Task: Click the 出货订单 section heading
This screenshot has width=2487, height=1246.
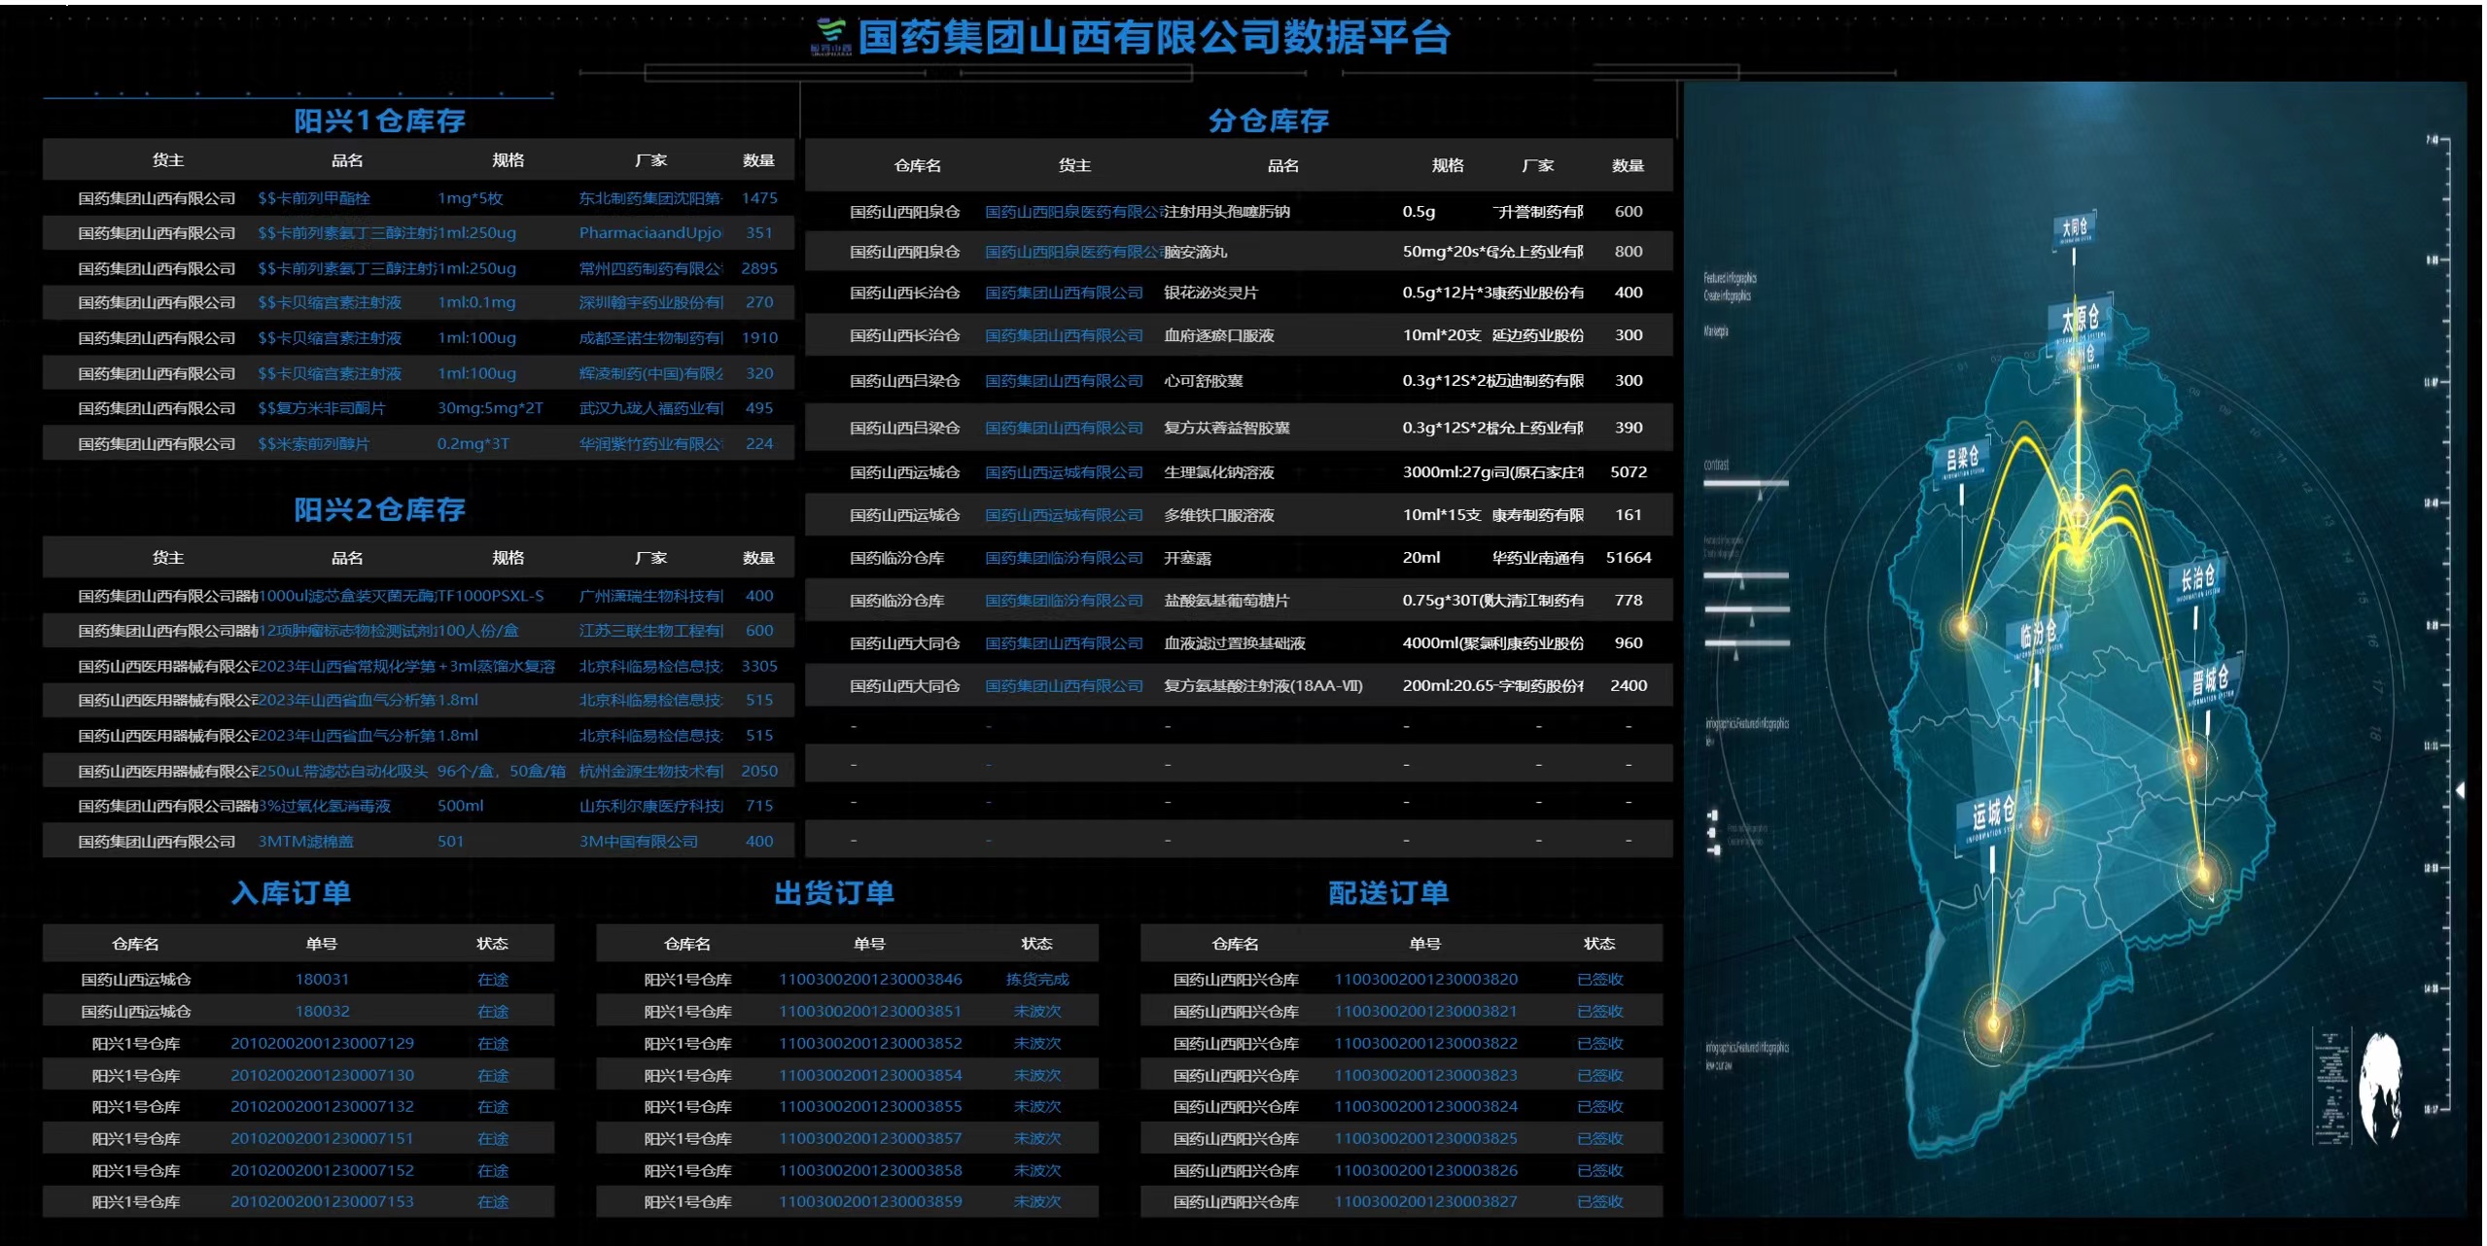Action: coord(834,893)
